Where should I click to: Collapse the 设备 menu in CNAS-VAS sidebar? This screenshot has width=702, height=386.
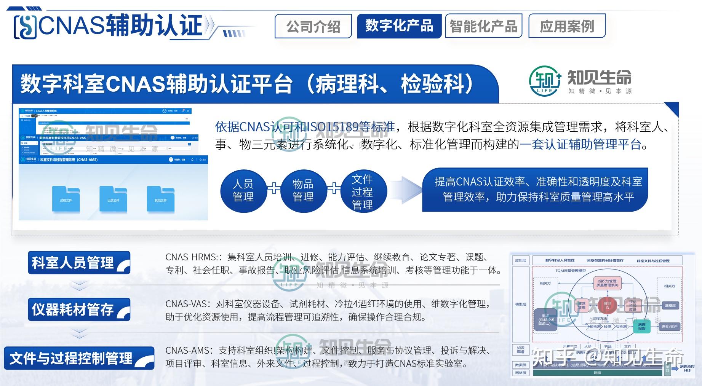point(37,143)
